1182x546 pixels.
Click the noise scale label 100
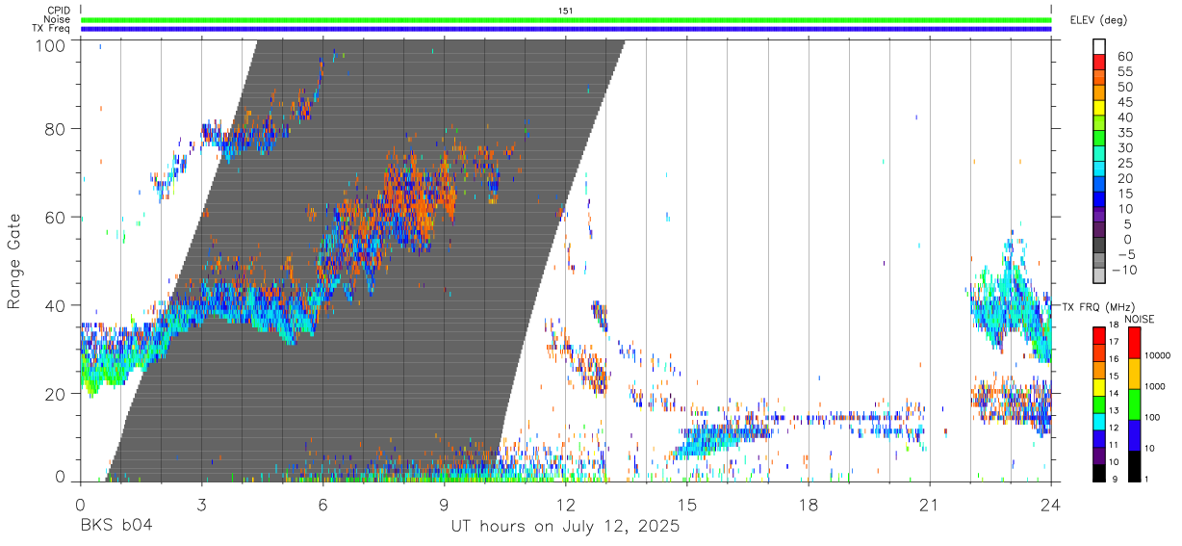1154,417
